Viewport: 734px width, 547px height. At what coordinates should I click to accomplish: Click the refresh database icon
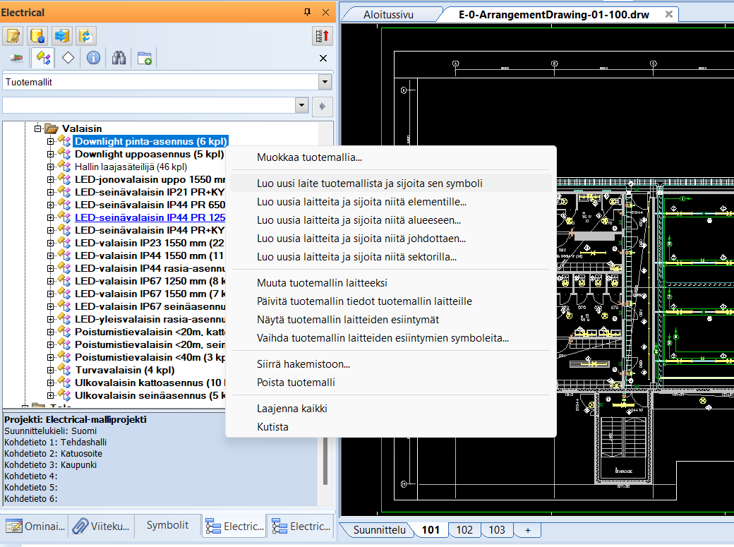pos(86,36)
